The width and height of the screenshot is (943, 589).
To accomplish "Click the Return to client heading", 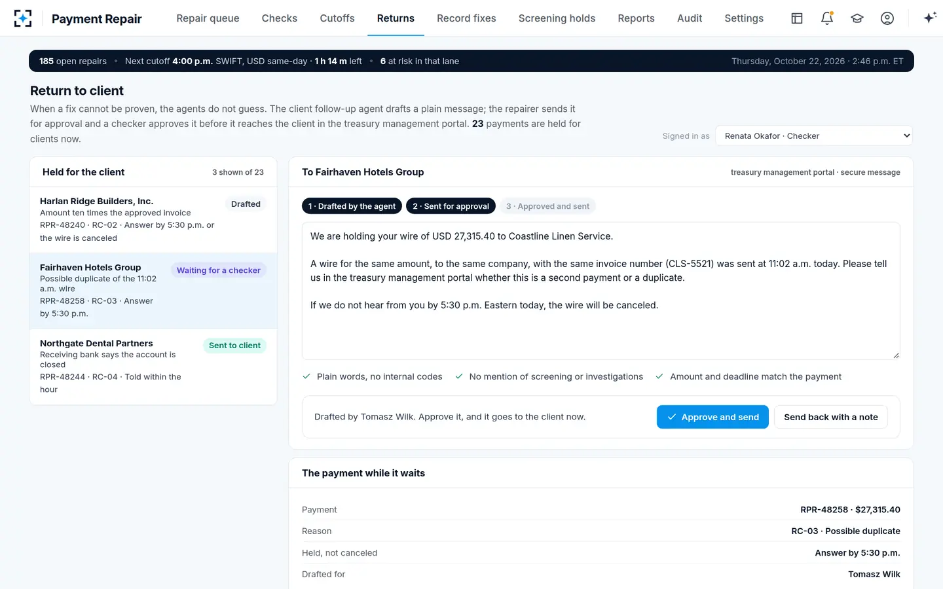I will coord(77,90).
